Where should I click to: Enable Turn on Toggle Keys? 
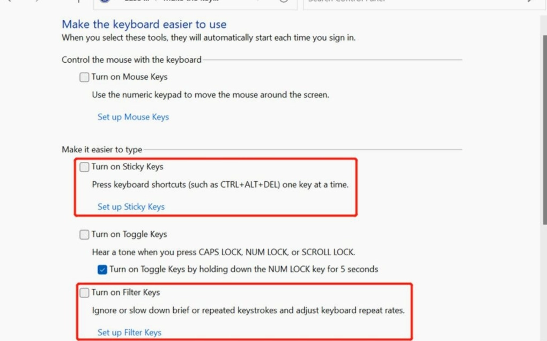84,234
